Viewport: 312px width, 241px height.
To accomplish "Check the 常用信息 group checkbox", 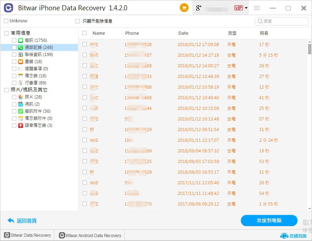I will click(6, 33).
